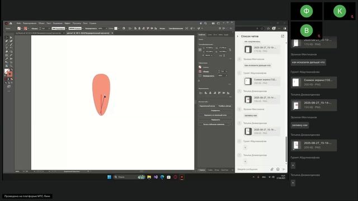Click the rotation angle field in Properties
Screen dimensions: 358x201
[209, 55]
